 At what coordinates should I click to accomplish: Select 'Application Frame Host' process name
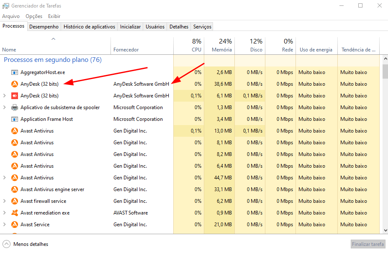pos(47,119)
